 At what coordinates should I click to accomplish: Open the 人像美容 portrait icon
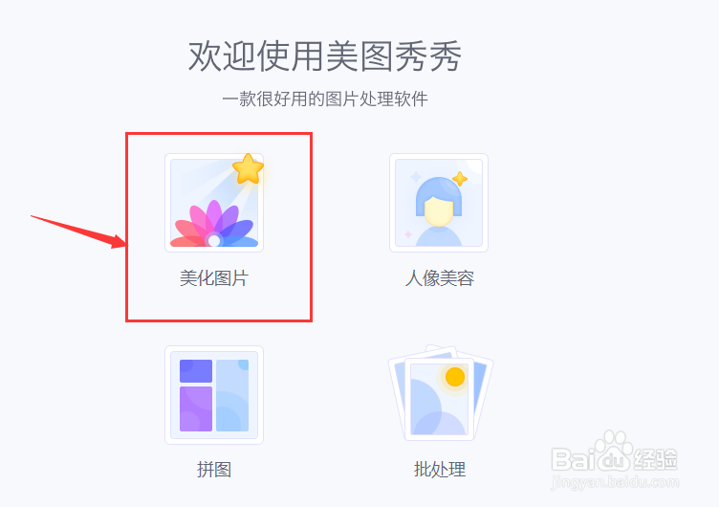[x=439, y=203]
